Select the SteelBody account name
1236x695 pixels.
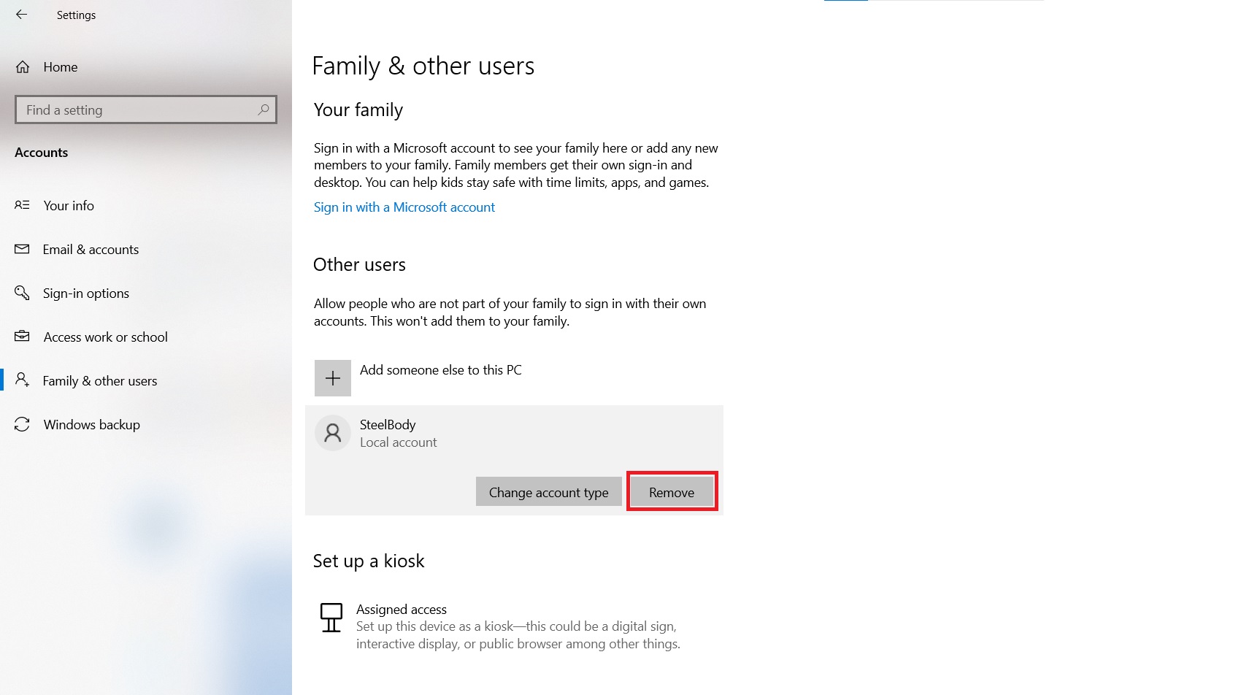click(x=388, y=425)
